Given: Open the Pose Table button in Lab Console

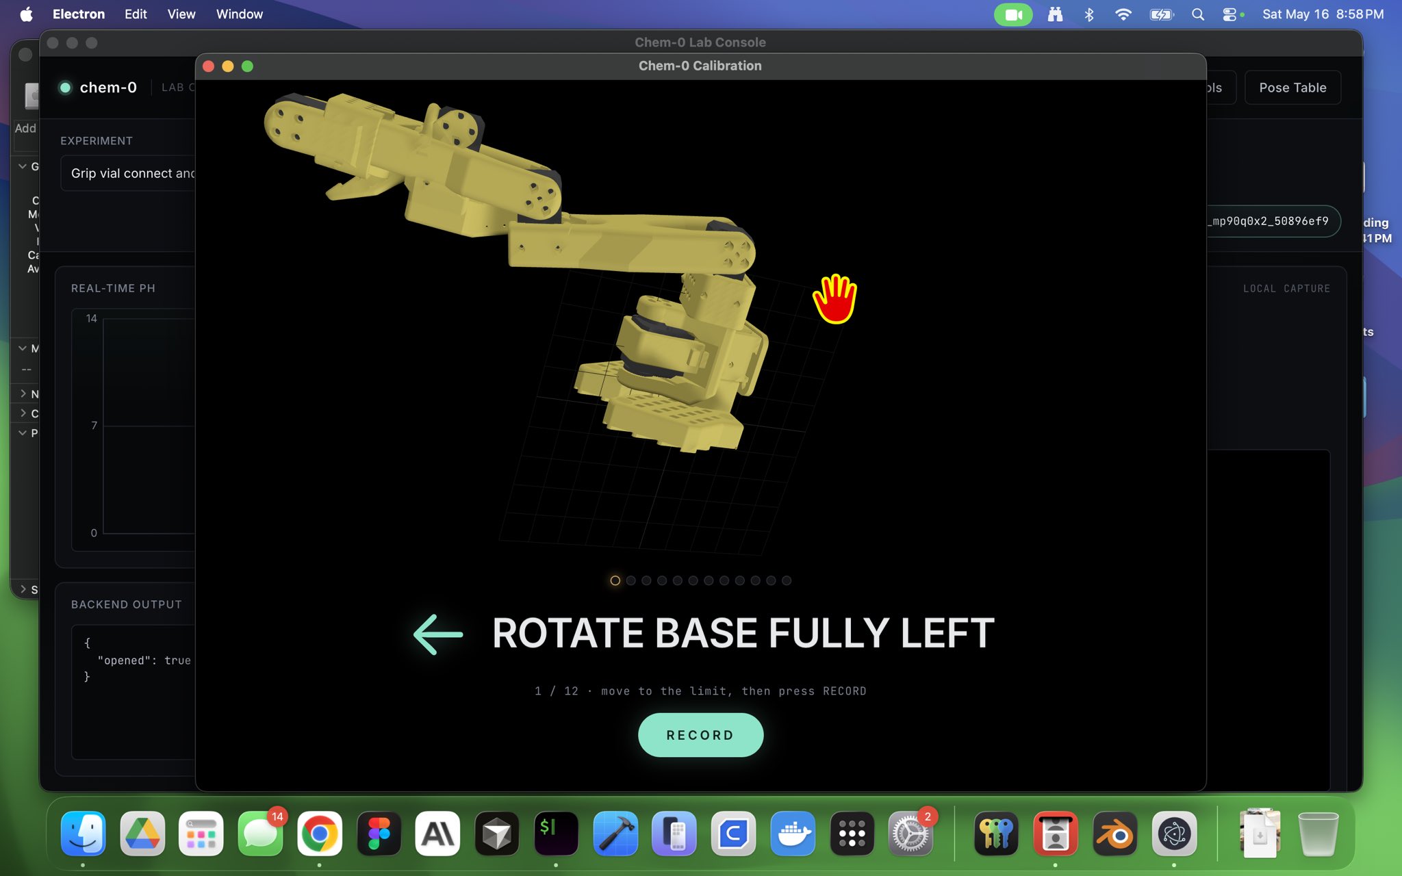Looking at the screenshot, I should click(1292, 88).
